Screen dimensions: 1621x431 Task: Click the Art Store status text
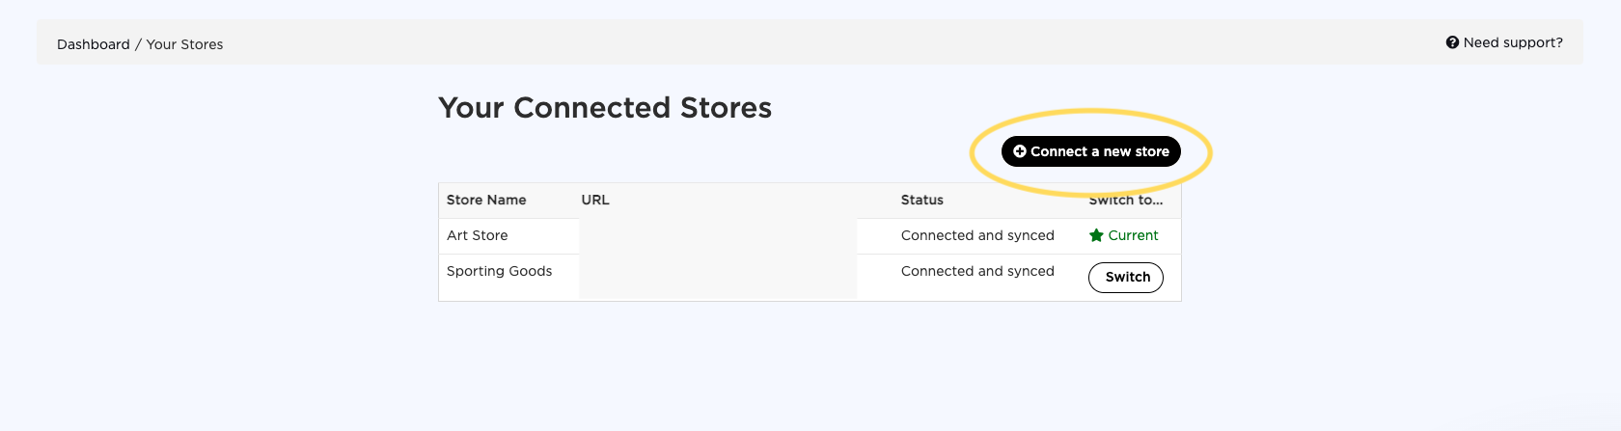tap(977, 235)
